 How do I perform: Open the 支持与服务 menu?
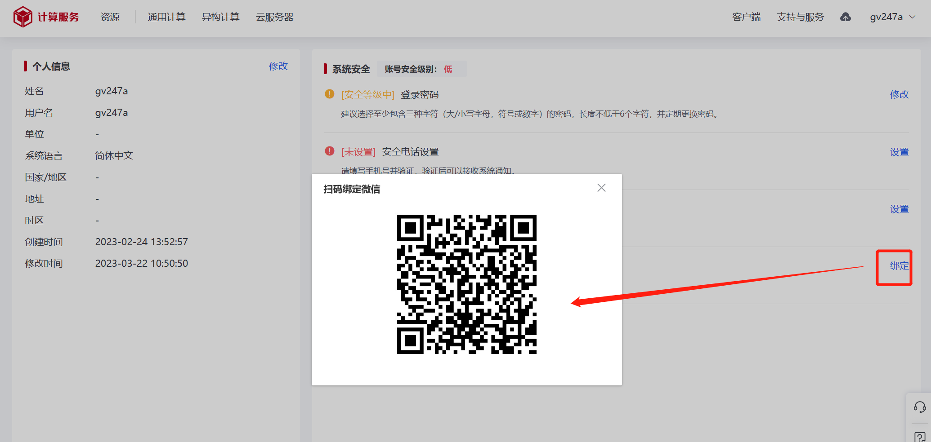800,17
